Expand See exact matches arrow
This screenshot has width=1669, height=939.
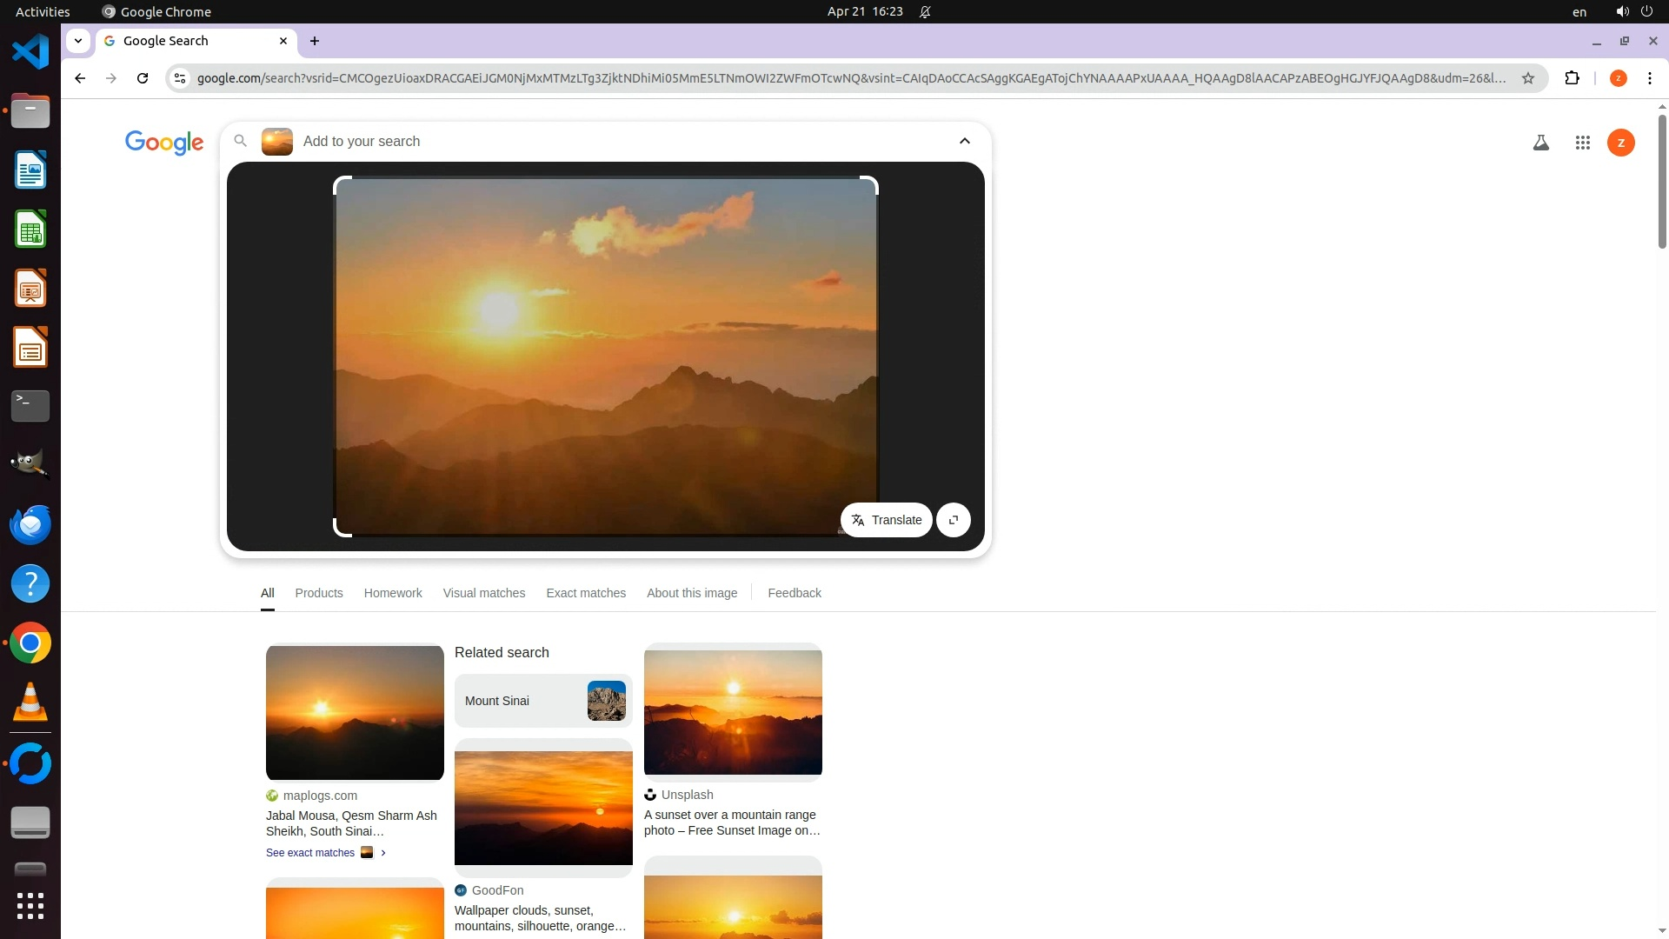pos(383,853)
